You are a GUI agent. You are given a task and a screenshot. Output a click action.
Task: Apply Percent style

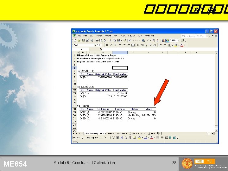[x=142, y=45]
